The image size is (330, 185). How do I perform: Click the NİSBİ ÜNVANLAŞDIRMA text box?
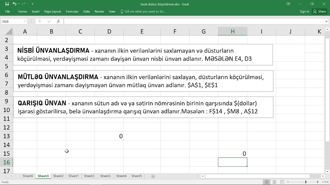[143, 55]
